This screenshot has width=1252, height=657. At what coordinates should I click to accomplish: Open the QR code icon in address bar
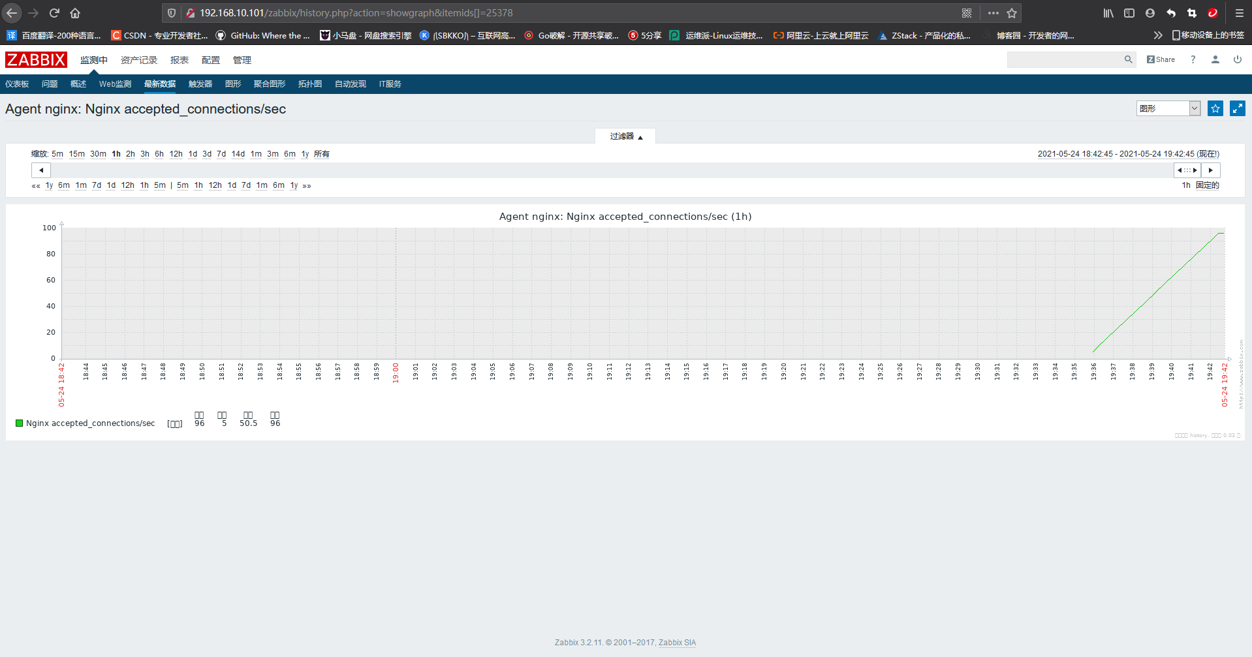[x=967, y=13]
